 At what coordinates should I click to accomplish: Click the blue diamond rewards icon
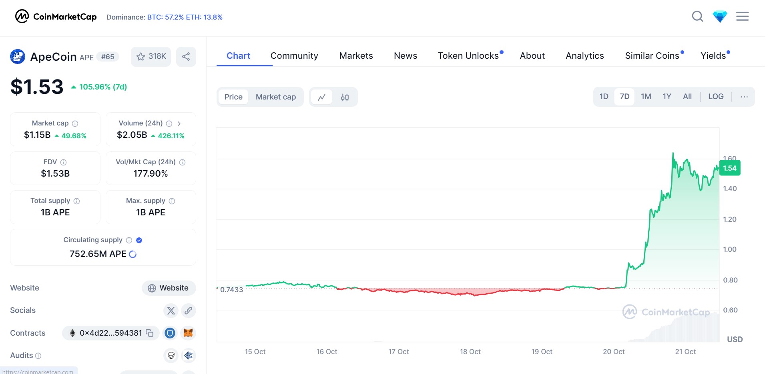pyautogui.click(x=719, y=16)
